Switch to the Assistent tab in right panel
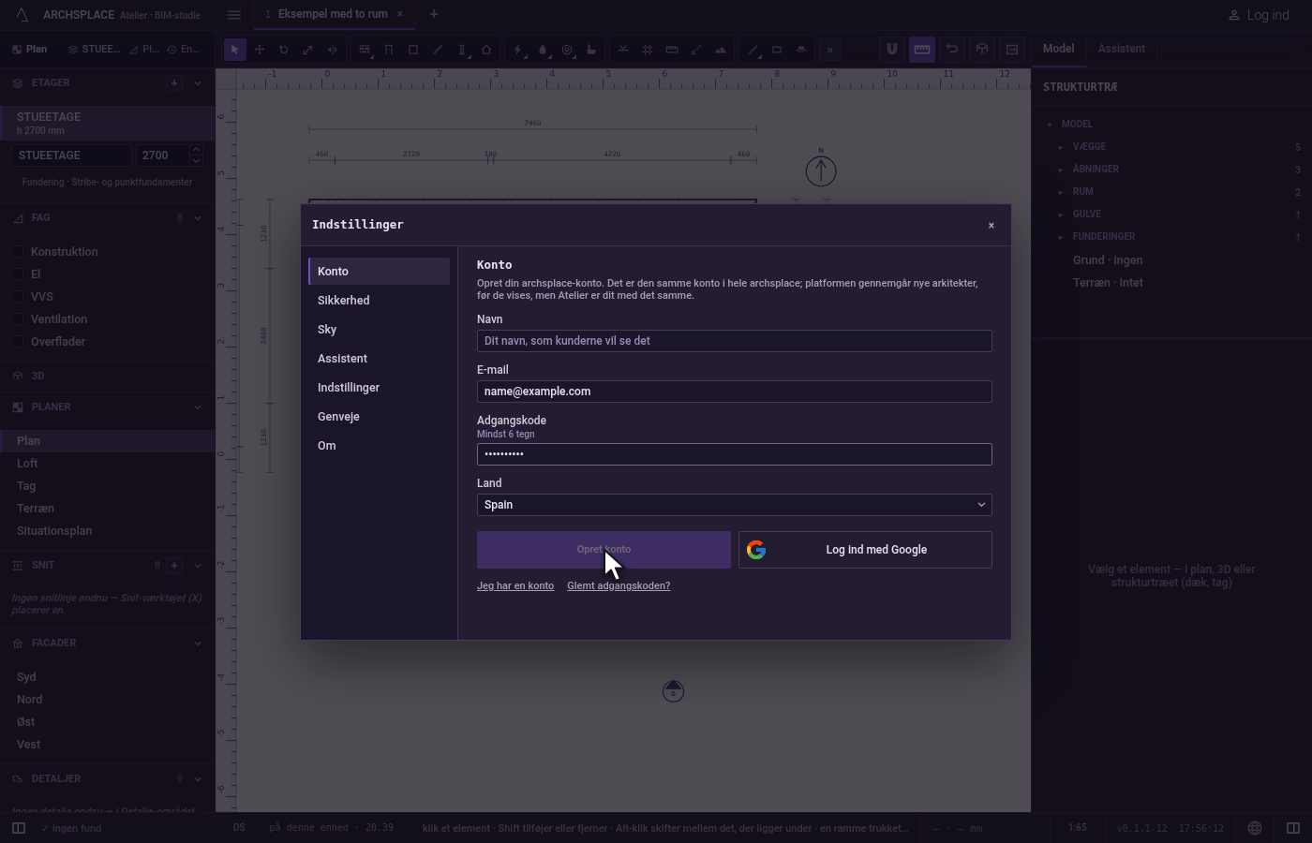 [x=1122, y=49]
